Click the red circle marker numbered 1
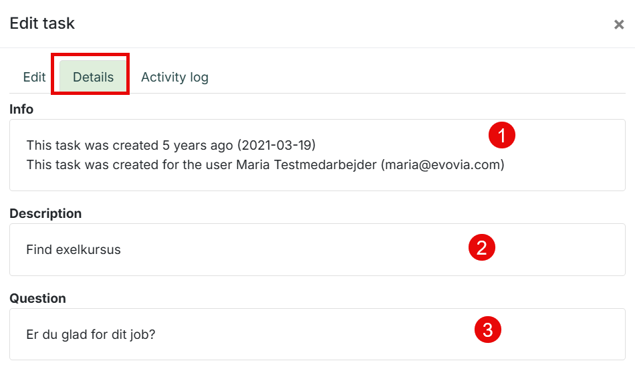Screen dimensions: 635x383 (502, 135)
